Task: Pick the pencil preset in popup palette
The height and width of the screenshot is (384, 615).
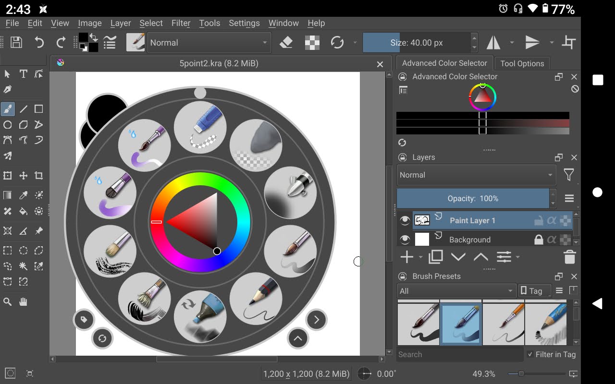Action: click(x=256, y=299)
